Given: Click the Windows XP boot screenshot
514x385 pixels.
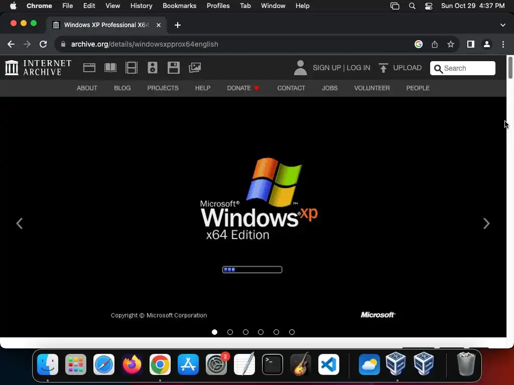Looking at the screenshot, I should click(x=253, y=217).
